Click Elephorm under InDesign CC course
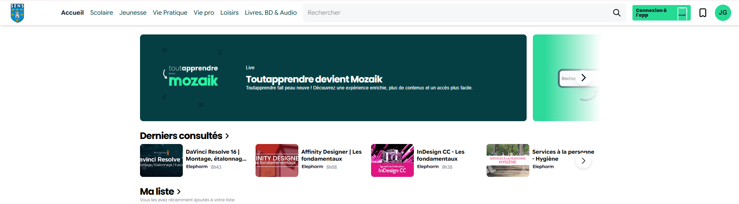The width and height of the screenshot is (739, 204). (x=428, y=167)
